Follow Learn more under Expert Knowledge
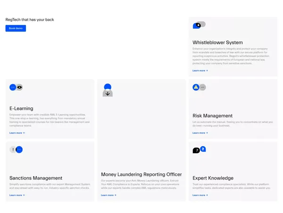Viewport: 283px width, 213px height. coord(200,195)
